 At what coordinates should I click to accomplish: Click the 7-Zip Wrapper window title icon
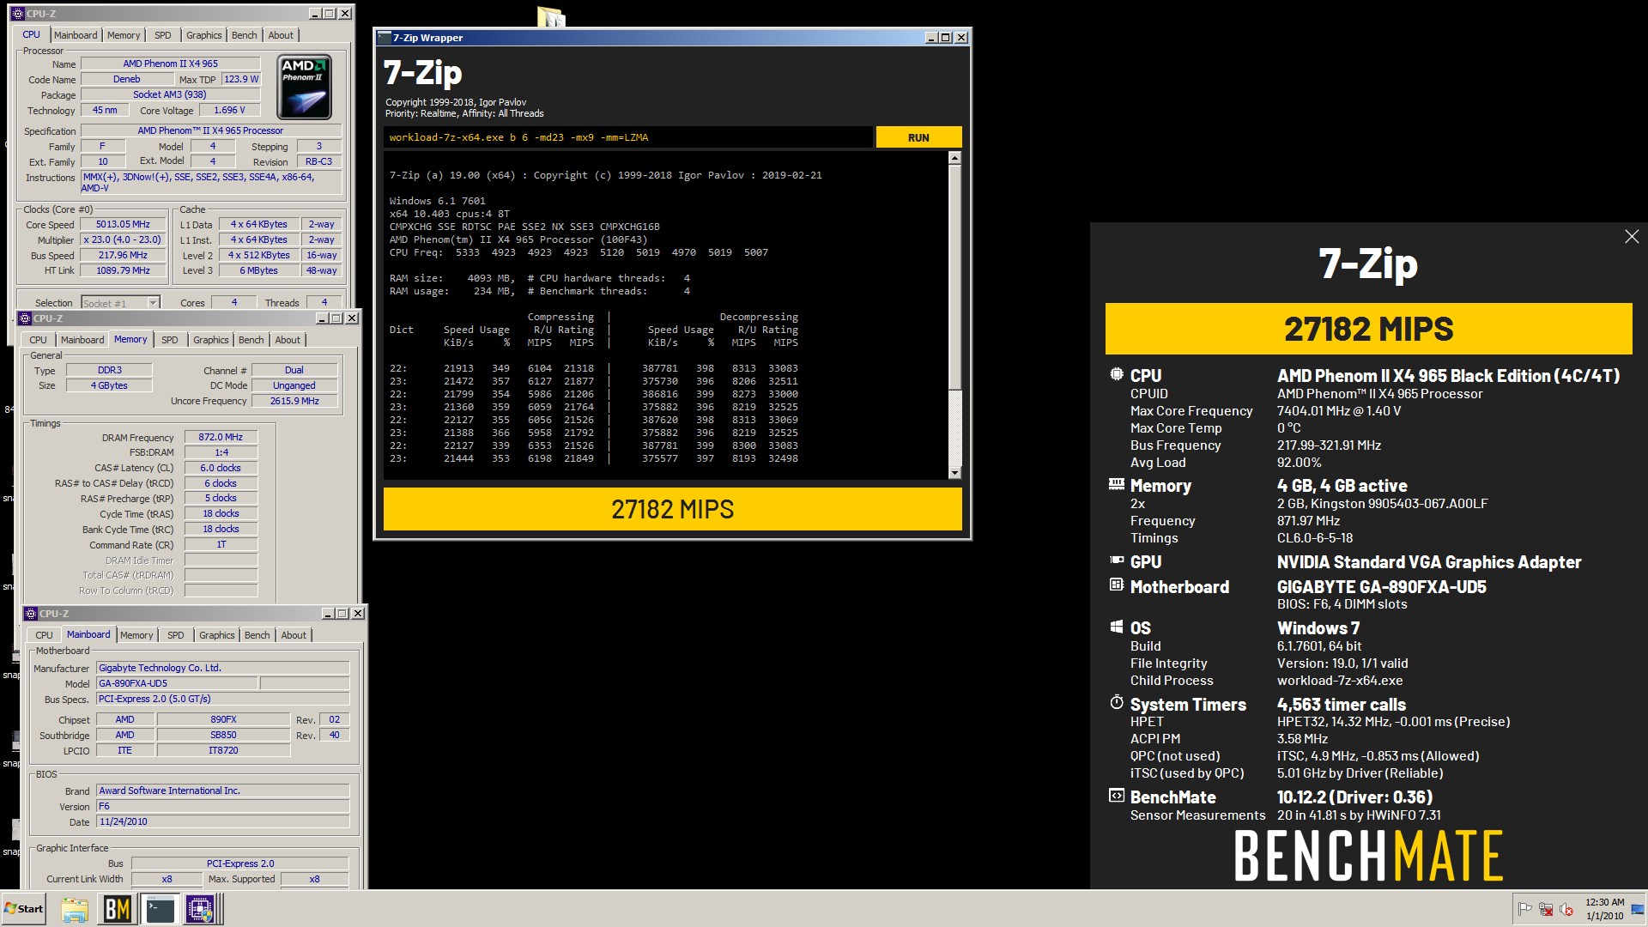[x=385, y=38]
